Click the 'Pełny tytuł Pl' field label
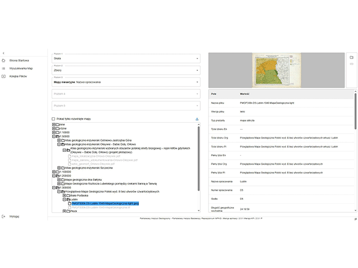 pos(218,173)
